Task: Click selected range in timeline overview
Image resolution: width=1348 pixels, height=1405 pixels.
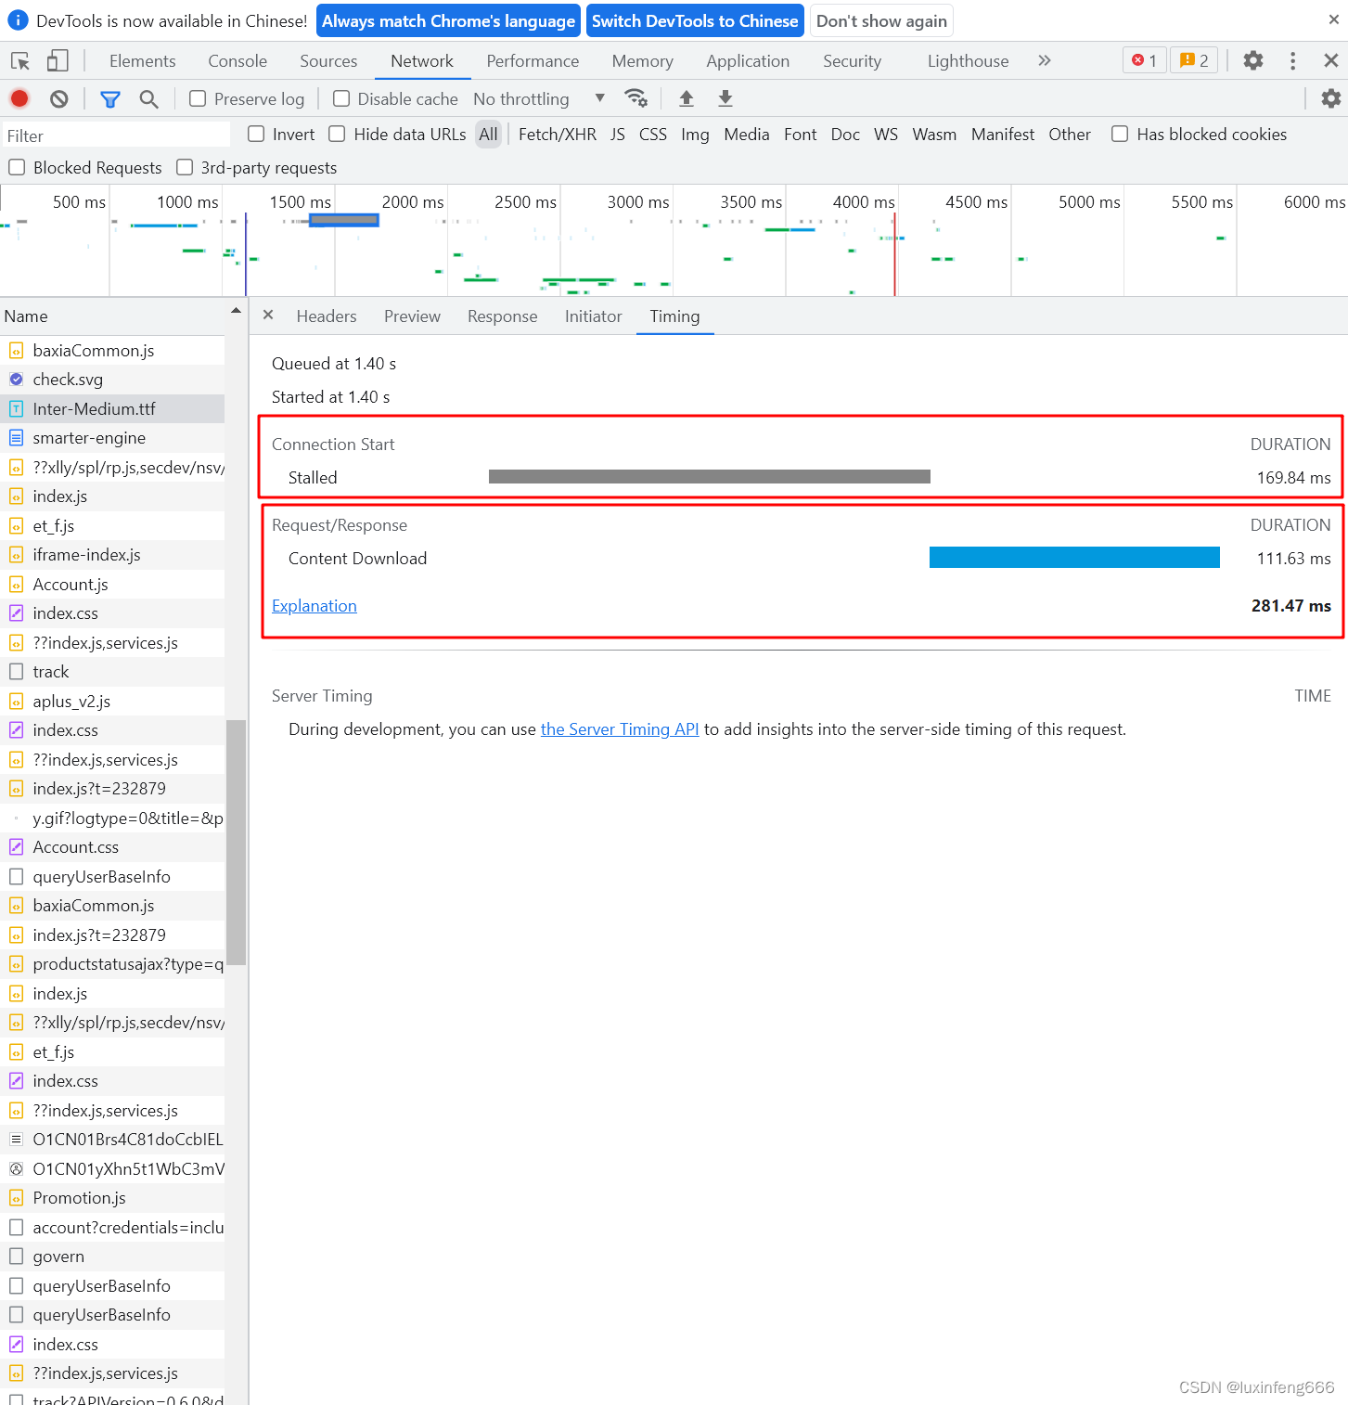Action: (343, 220)
